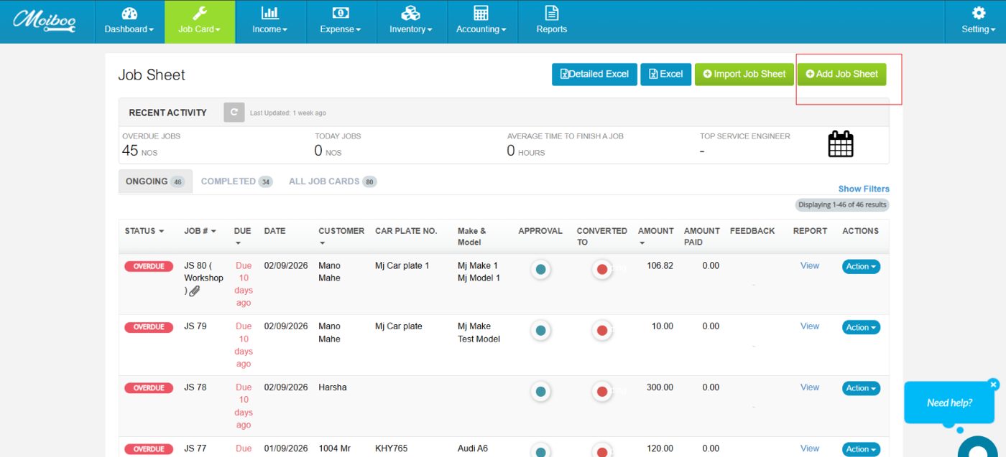
Task: Click the approval indicator for JS 80
Action: coord(541,270)
